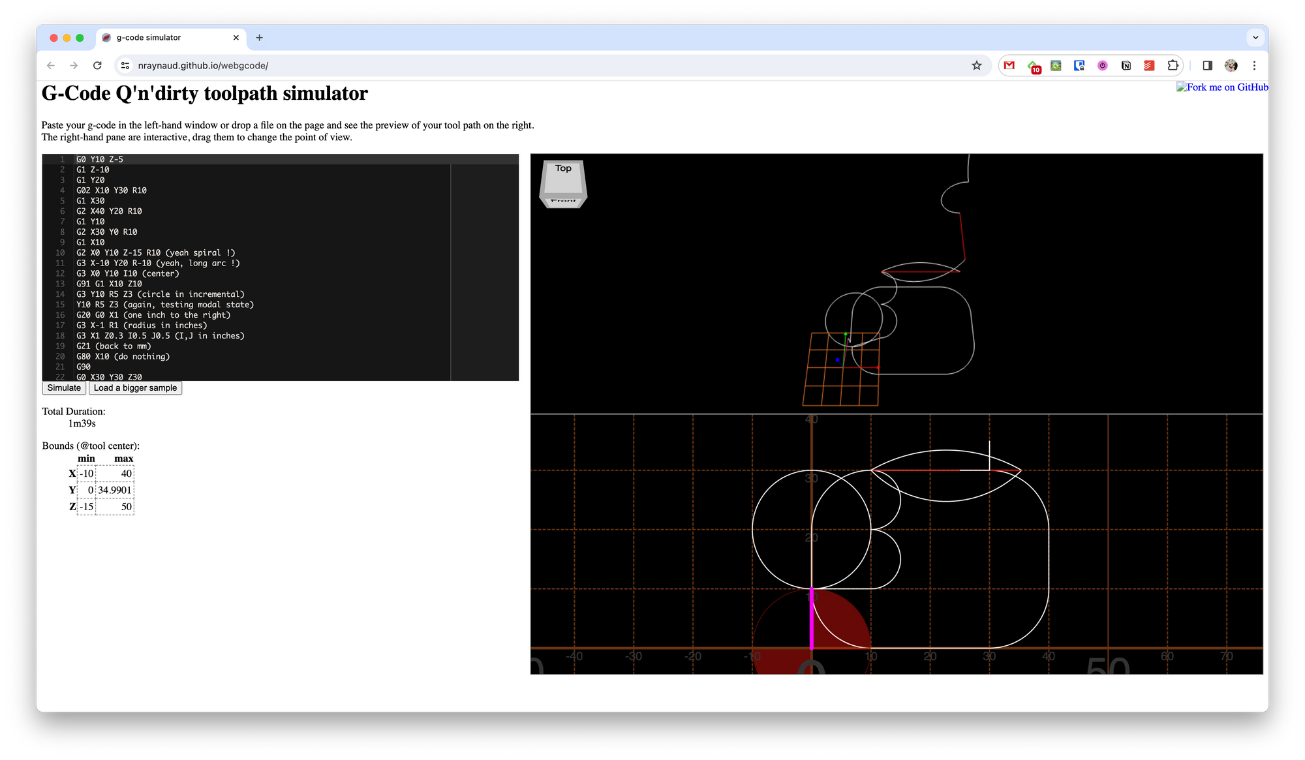Click the pink power extension icon
Image resolution: width=1305 pixels, height=760 pixels.
[x=1103, y=65]
